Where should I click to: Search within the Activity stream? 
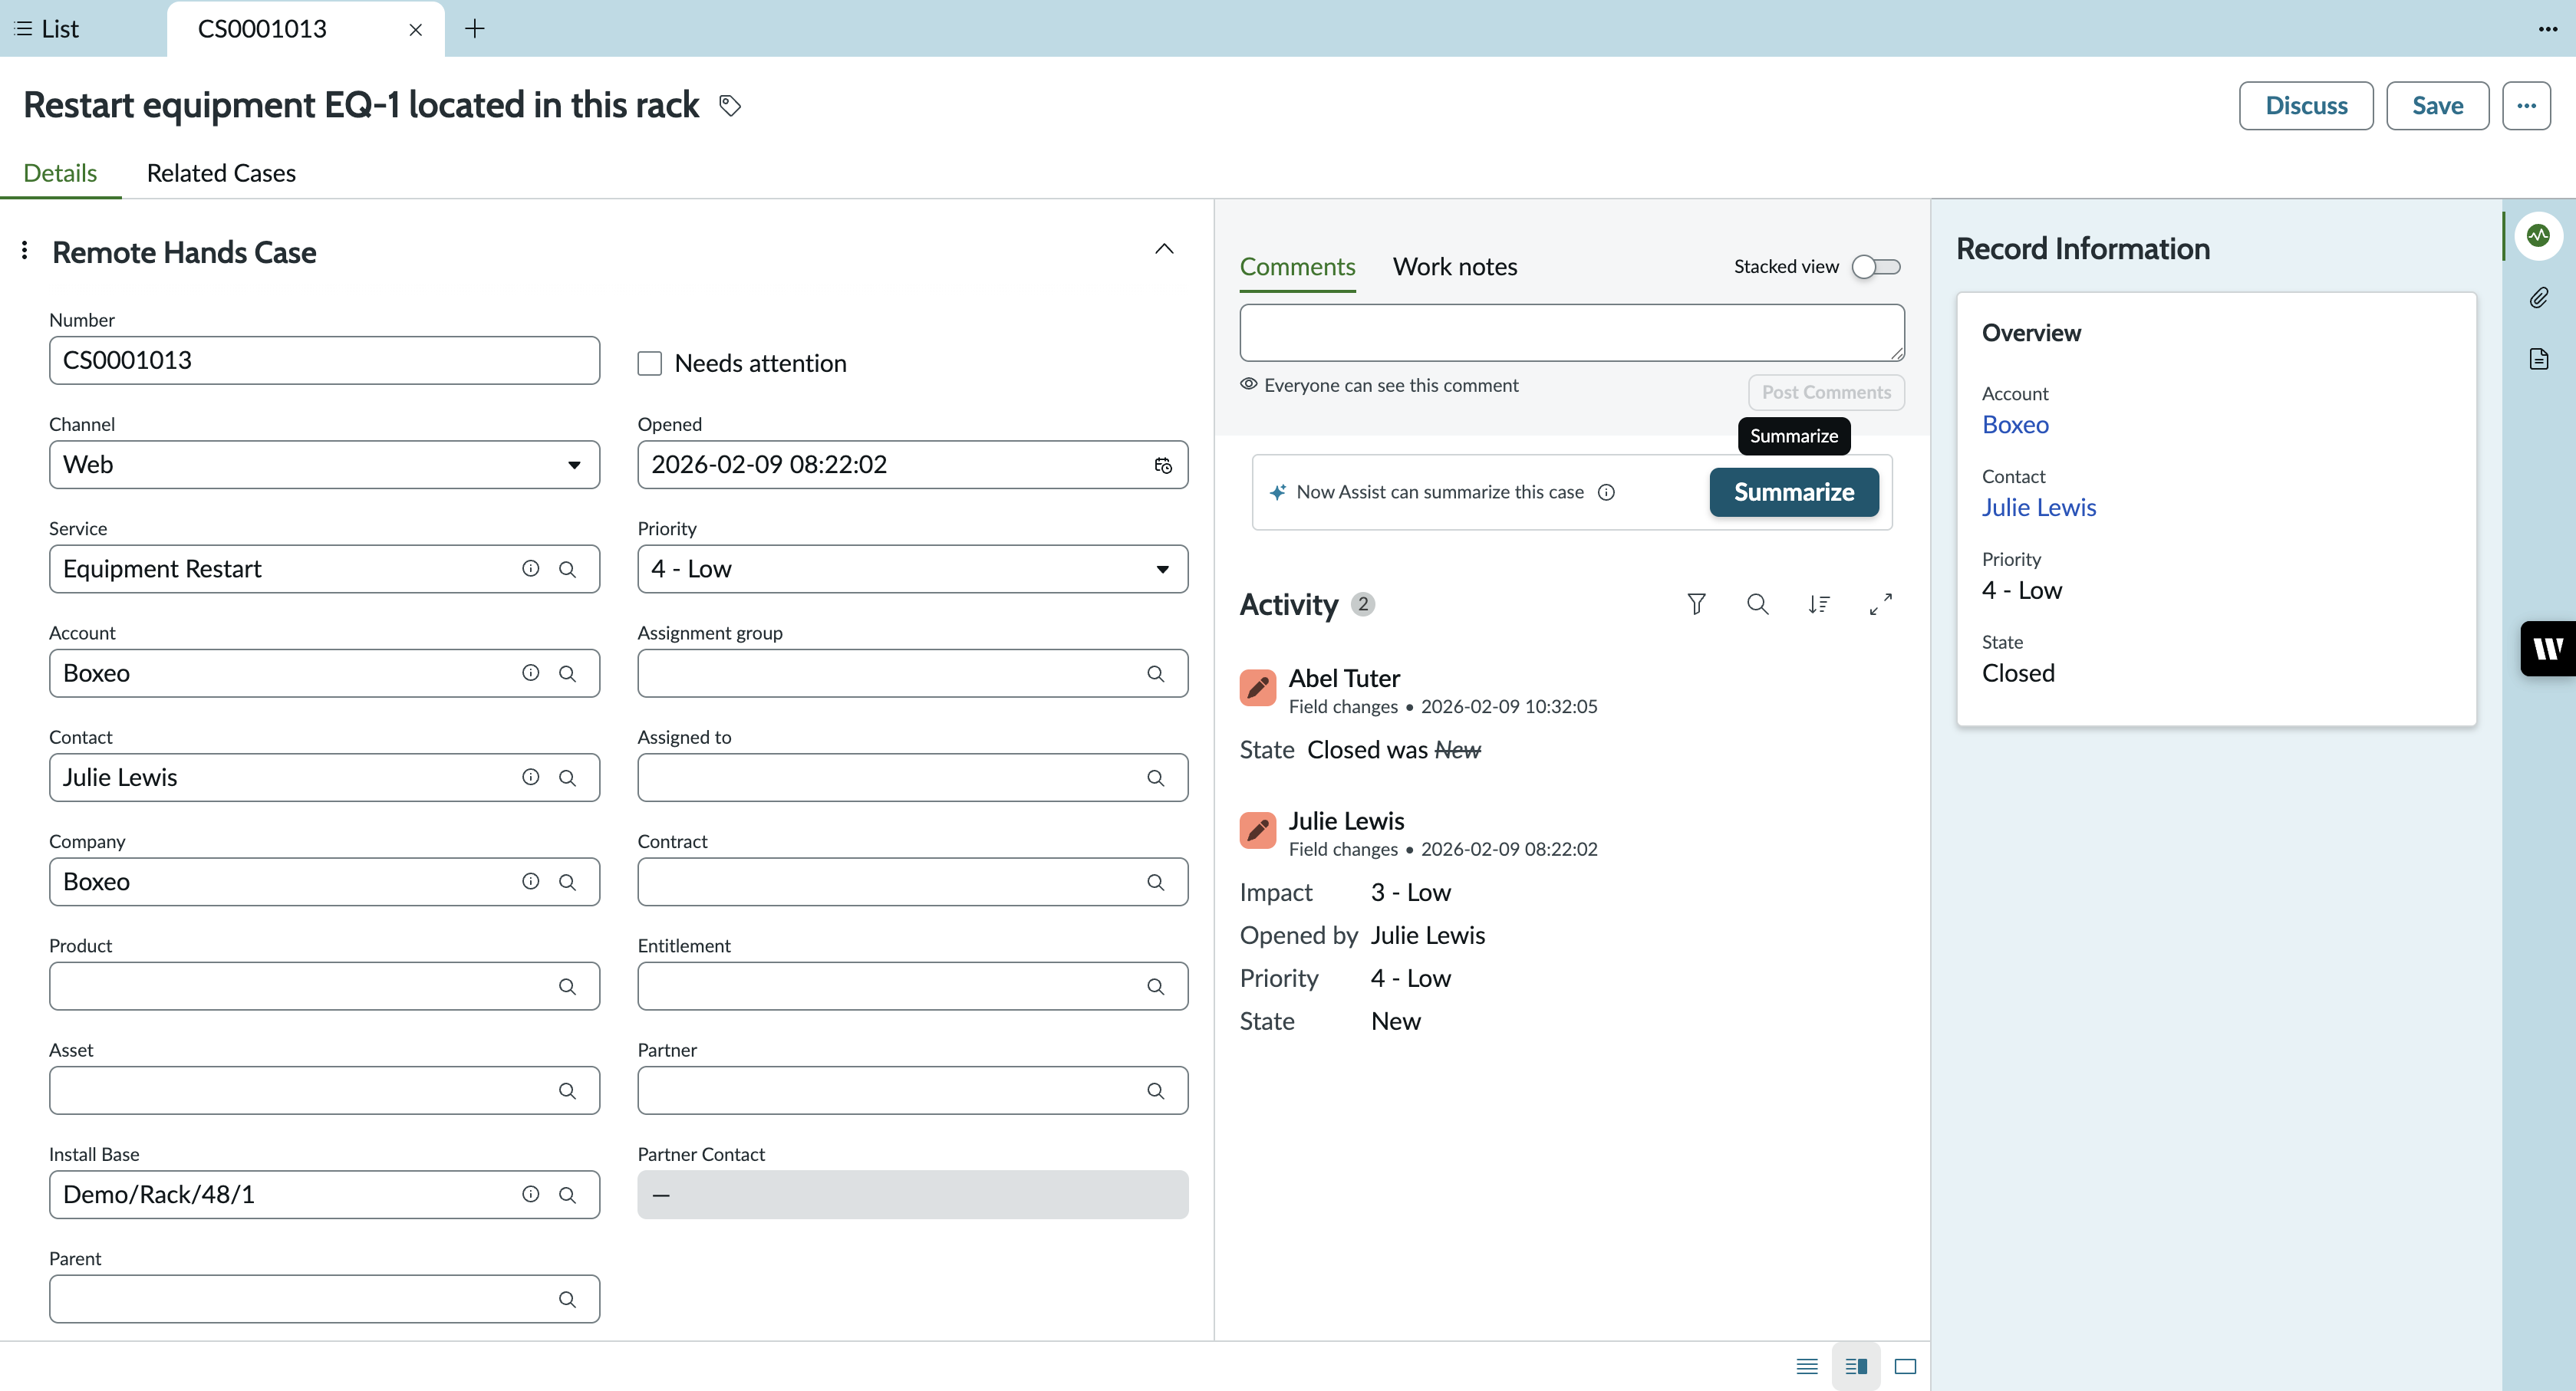1757,603
